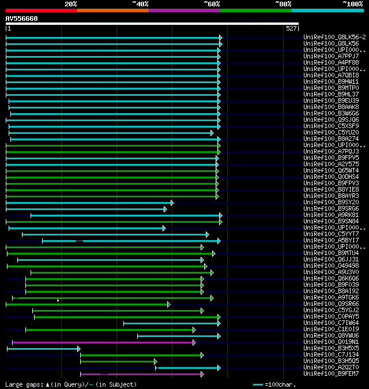Click the cyan 100char scale key
This screenshot has width=369, height=389.
258,385
